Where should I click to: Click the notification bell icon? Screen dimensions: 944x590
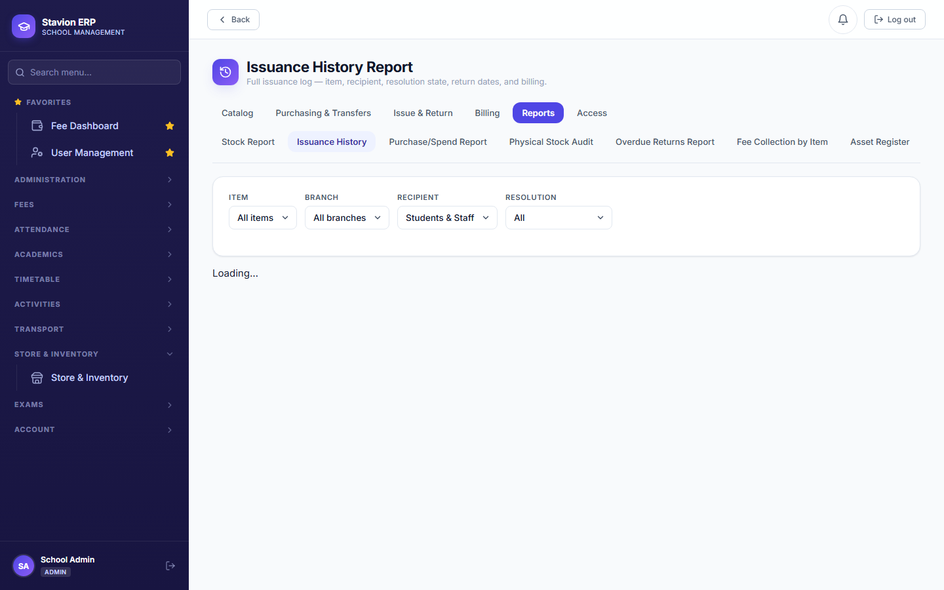point(843,20)
